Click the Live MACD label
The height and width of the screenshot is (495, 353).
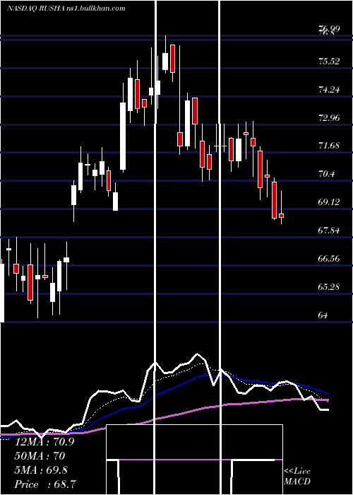pos(297,477)
